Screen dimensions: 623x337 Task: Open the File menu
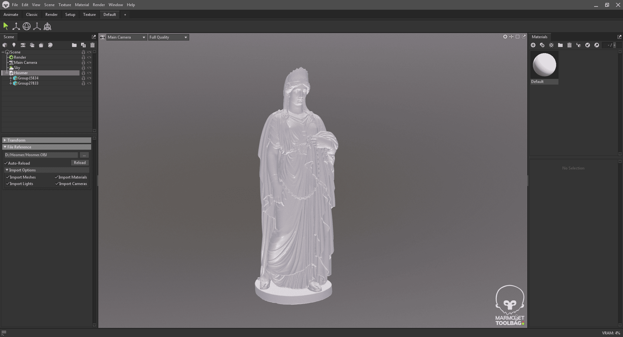[15, 5]
